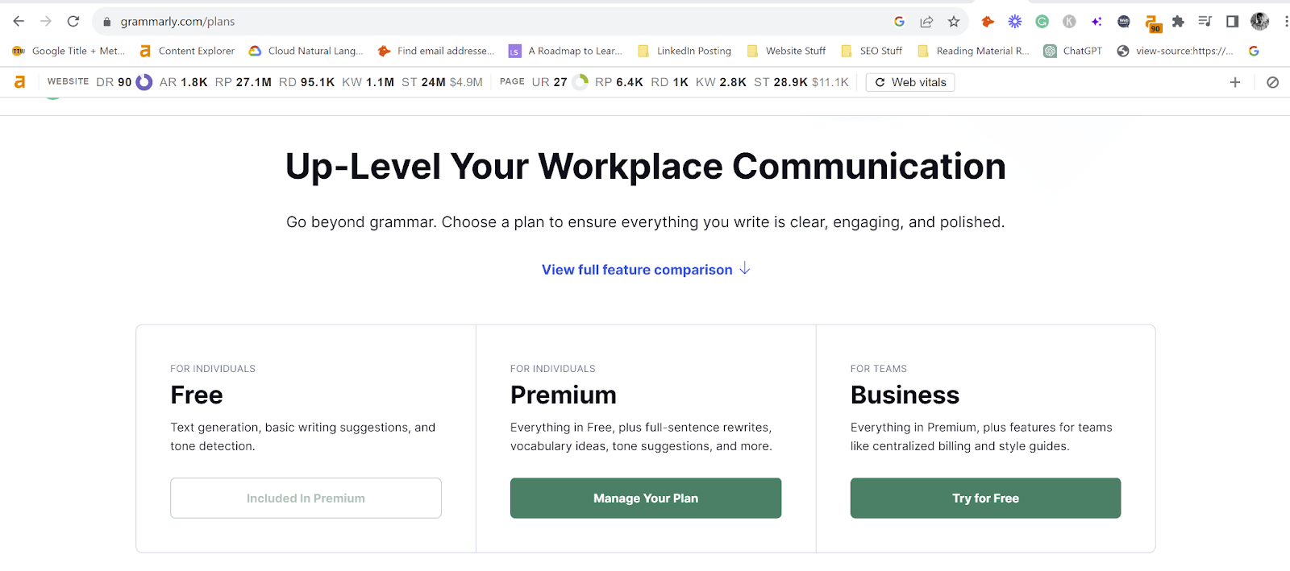Screen dimensions: 1290x571
Task: Bookmark this page with the star icon
Action: (x=954, y=22)
